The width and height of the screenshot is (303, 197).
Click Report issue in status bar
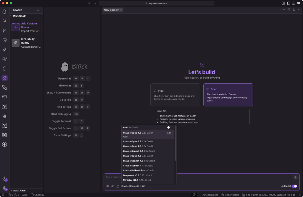pyautogui.click(x=230, y=195)
